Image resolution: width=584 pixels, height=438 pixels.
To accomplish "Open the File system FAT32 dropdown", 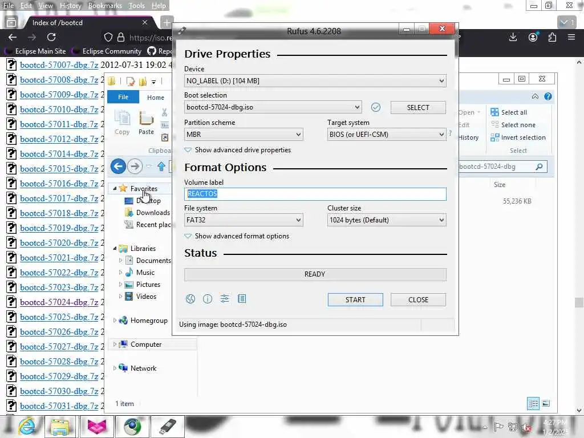I will [x=244, y=220].
